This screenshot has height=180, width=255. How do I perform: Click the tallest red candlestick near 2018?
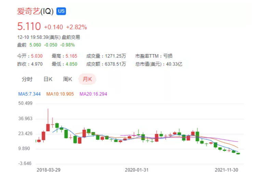[x=48, y=127]
